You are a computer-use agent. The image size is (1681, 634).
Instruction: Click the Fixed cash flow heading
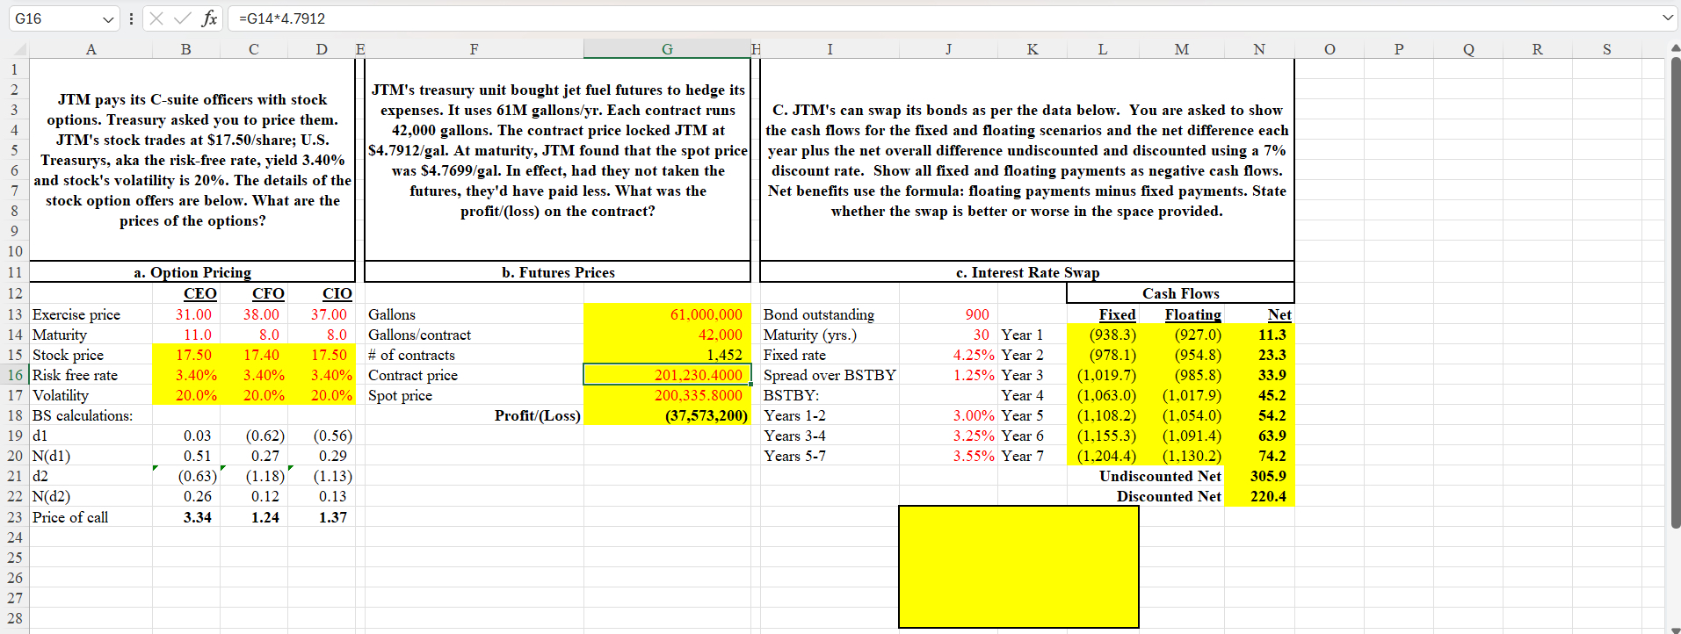[1117, 314]
